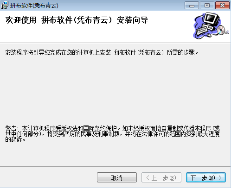The width and height of the screenshot is (231, 188).
Task: Go back with the 上一步(B) button
Action: 161,177
